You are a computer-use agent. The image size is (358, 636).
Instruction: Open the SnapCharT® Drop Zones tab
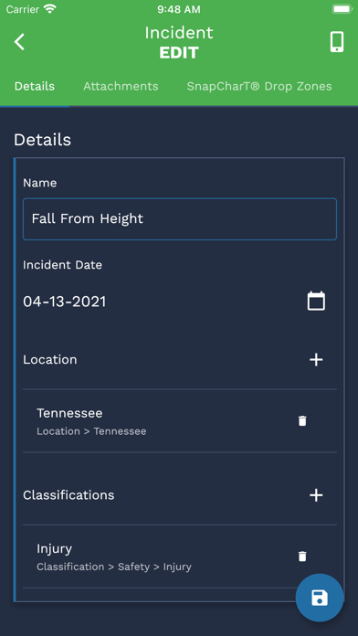(259, 87)
